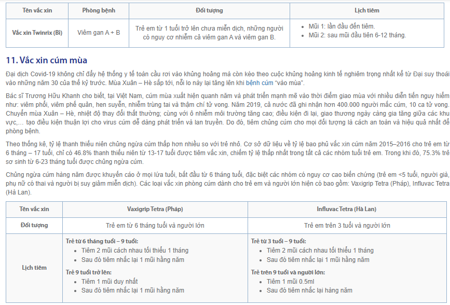The image size is (450, 305).
Task: Click the bullet "Sau đó tiêm nhắc lại hàng năm"
Action: pos(309,290)
